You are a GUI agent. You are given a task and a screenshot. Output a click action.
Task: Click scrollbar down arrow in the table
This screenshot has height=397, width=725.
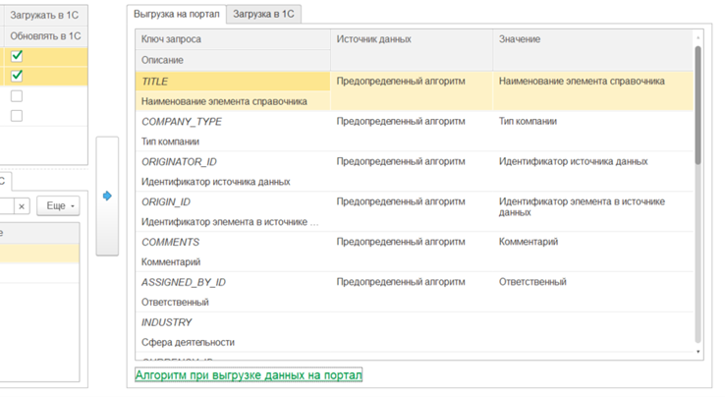tap(698, 351)
